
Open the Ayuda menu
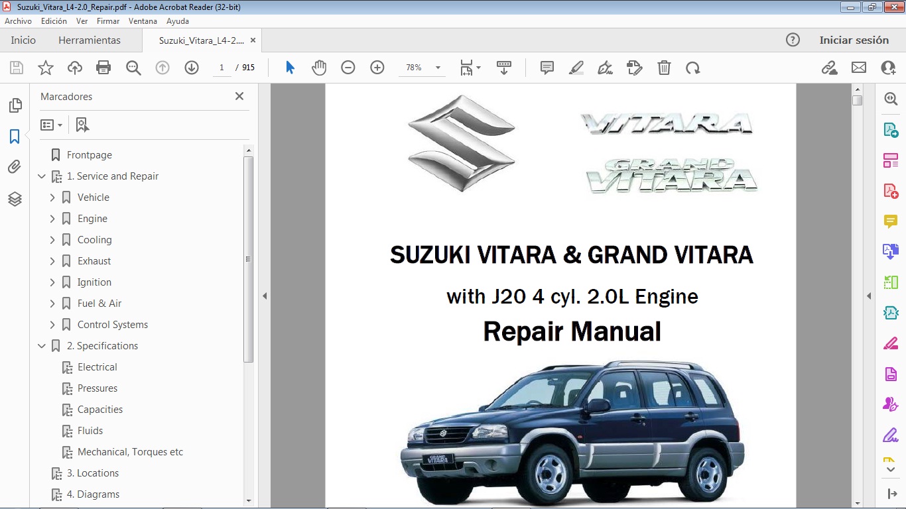coord(178,21)
